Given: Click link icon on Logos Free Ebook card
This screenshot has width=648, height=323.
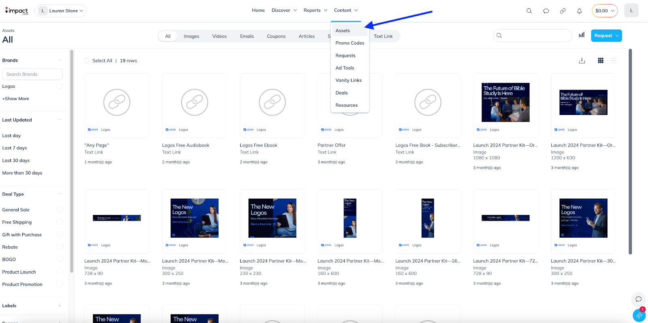Looking at the screenshot, I should pos(272,102).
